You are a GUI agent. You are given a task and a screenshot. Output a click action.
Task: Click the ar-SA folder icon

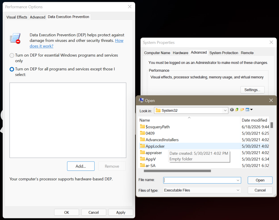(x=142, y=165)
